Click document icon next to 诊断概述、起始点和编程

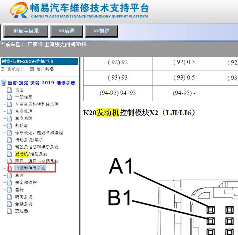click(x=10, y=133)
